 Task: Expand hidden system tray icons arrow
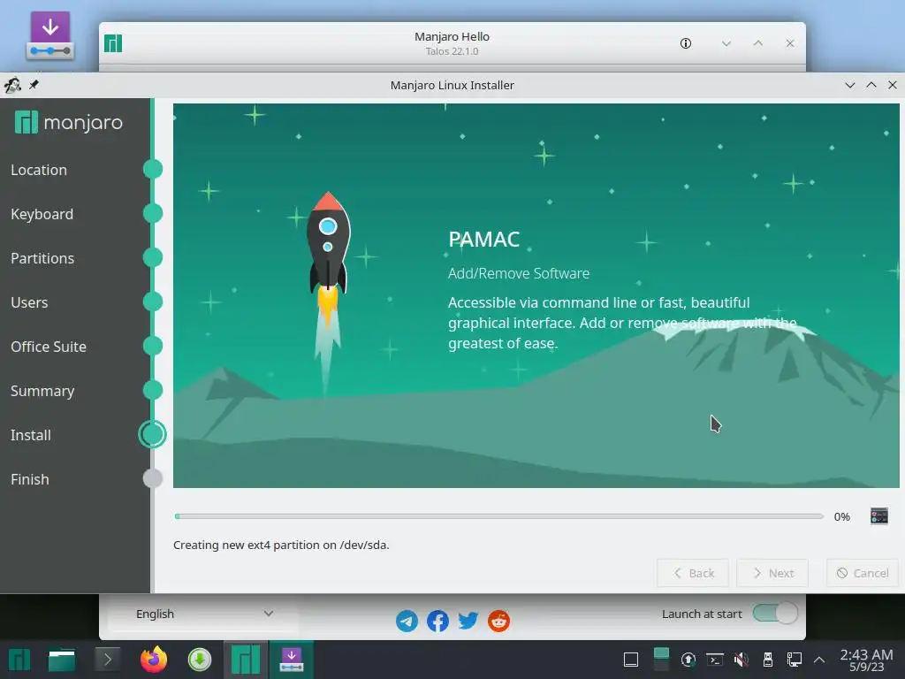[819, 660]
